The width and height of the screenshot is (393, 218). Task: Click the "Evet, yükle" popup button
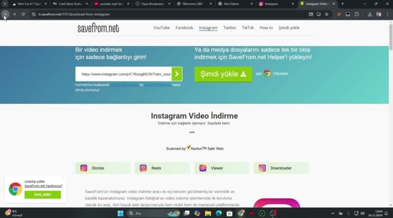click(x=42, y=194)
